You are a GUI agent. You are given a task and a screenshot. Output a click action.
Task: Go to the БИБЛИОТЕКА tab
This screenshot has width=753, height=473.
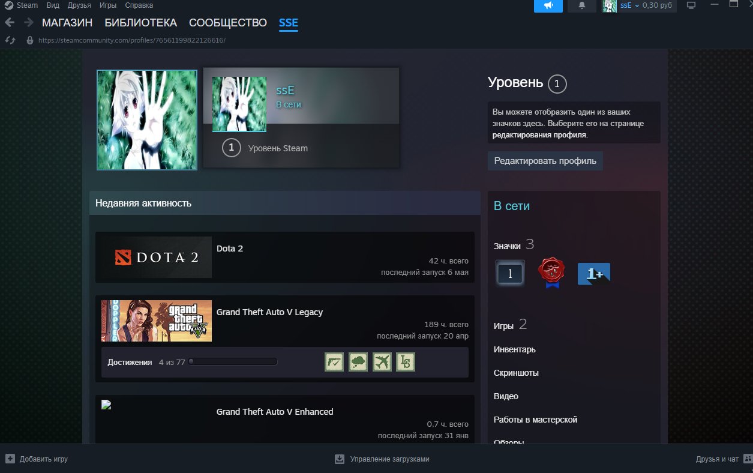pos(140,23)
